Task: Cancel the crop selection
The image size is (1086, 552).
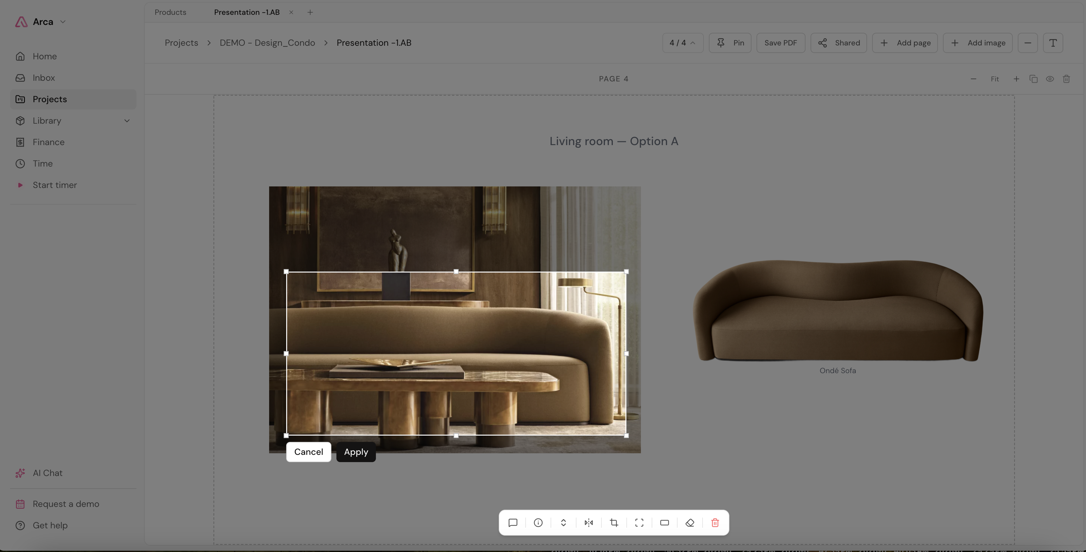Action: (309, 452)
